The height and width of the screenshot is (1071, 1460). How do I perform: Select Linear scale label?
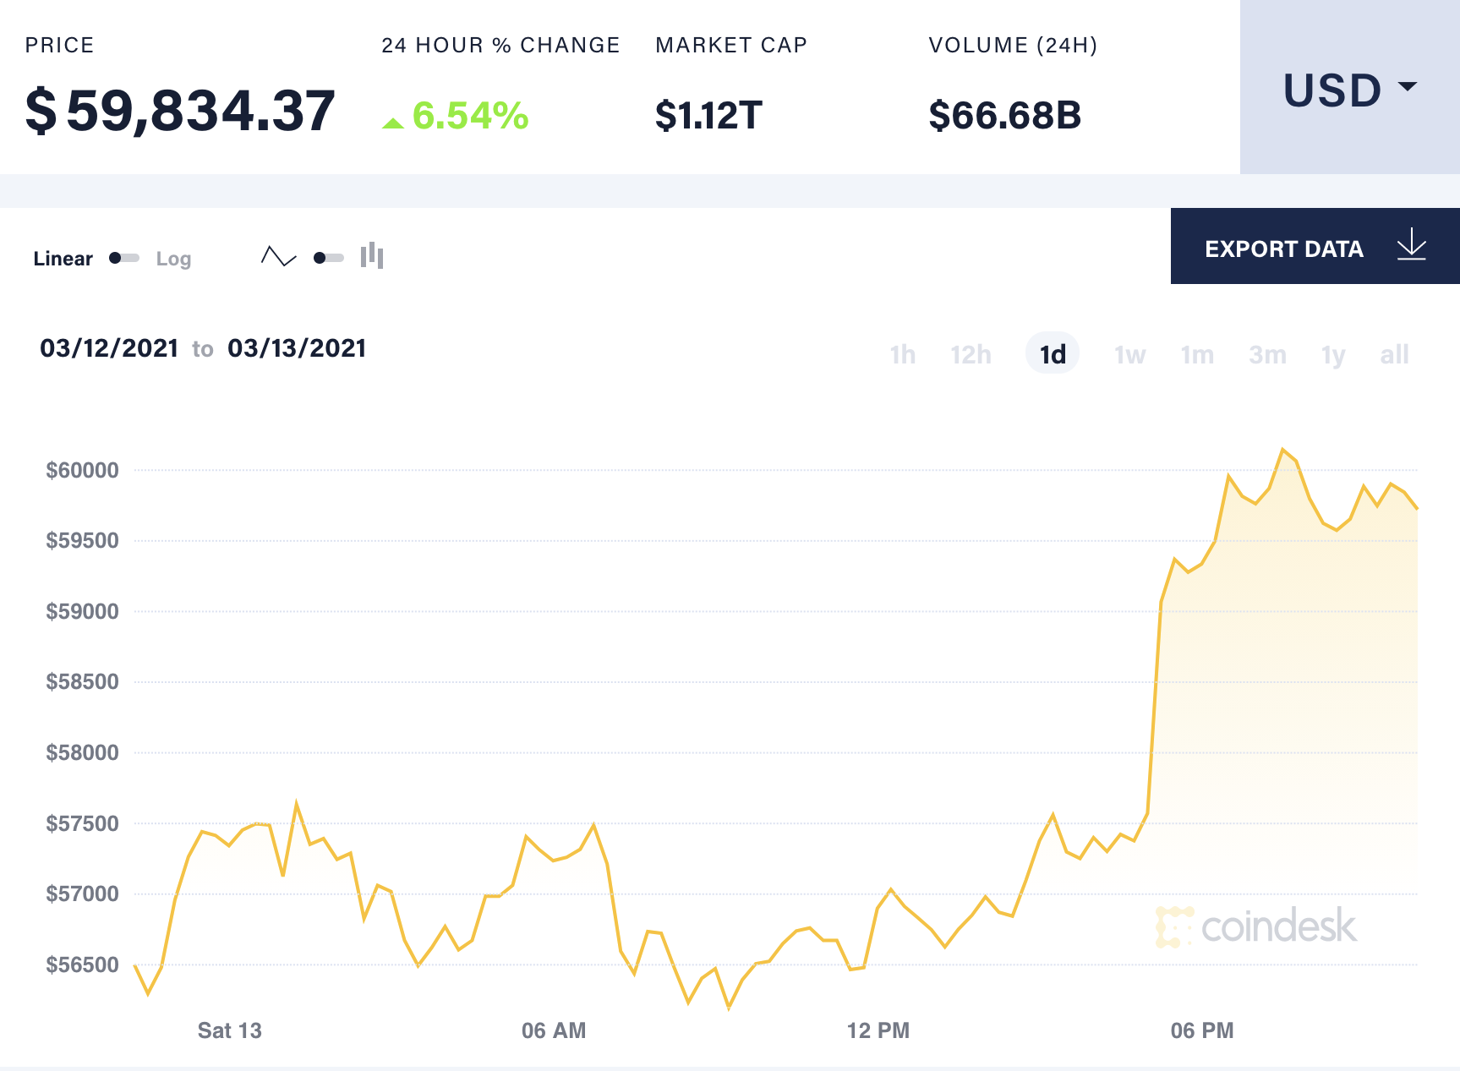pos(63,259)
